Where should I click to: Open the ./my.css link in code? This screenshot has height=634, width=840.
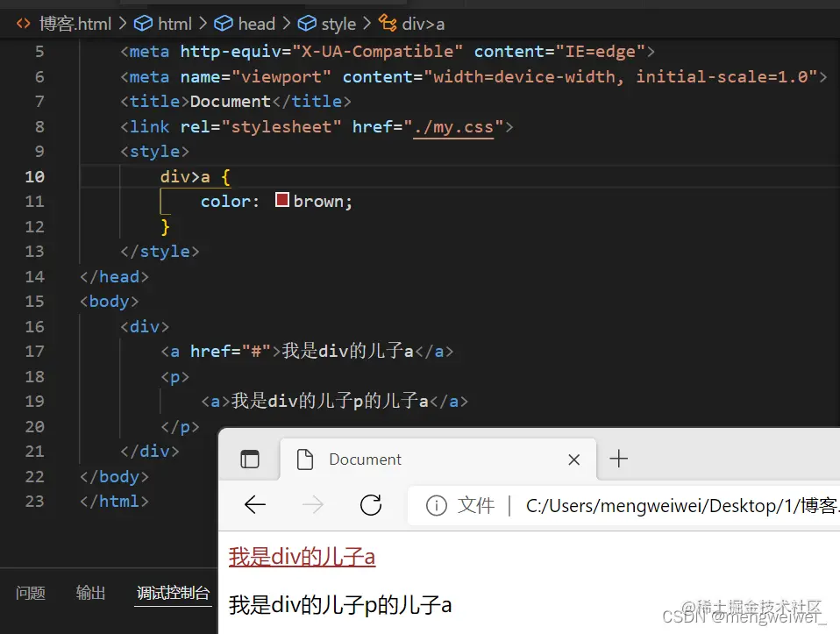click(454, 126)
